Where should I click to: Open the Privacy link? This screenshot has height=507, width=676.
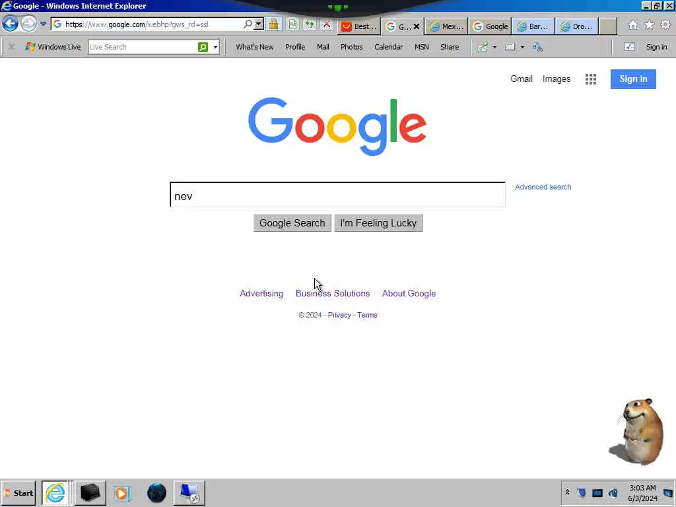click(339, 315)
